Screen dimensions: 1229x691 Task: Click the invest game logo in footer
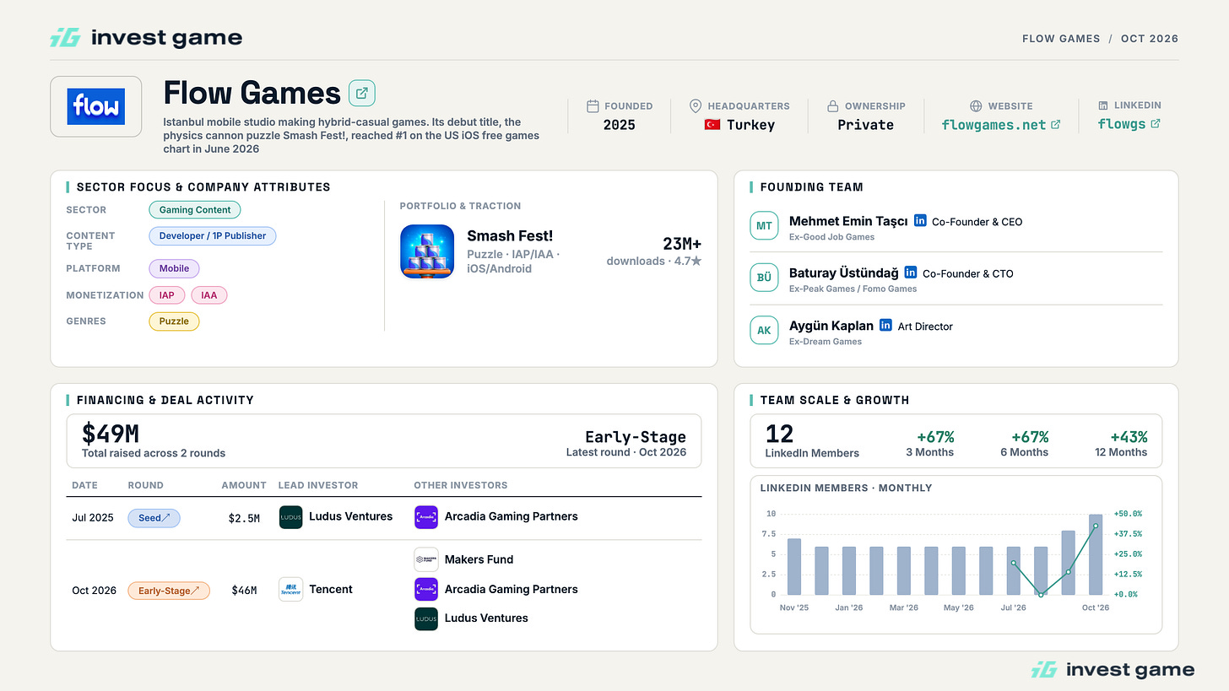(1113, 670)
